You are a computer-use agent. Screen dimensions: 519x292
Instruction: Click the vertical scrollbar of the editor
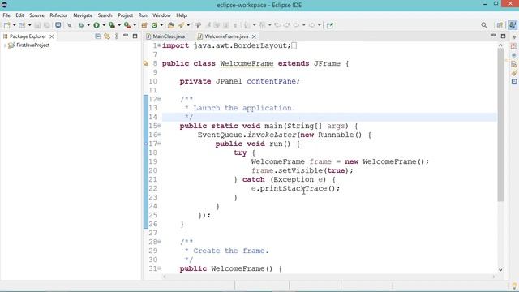click(500, 124)
